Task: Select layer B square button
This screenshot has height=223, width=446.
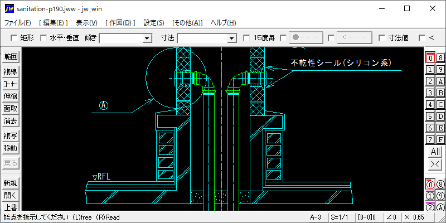Action: [x=440, y=93]
